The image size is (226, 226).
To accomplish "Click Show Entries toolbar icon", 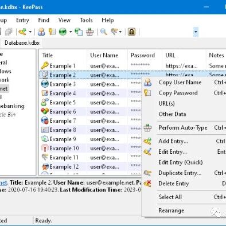I will (x=114, y=32).
